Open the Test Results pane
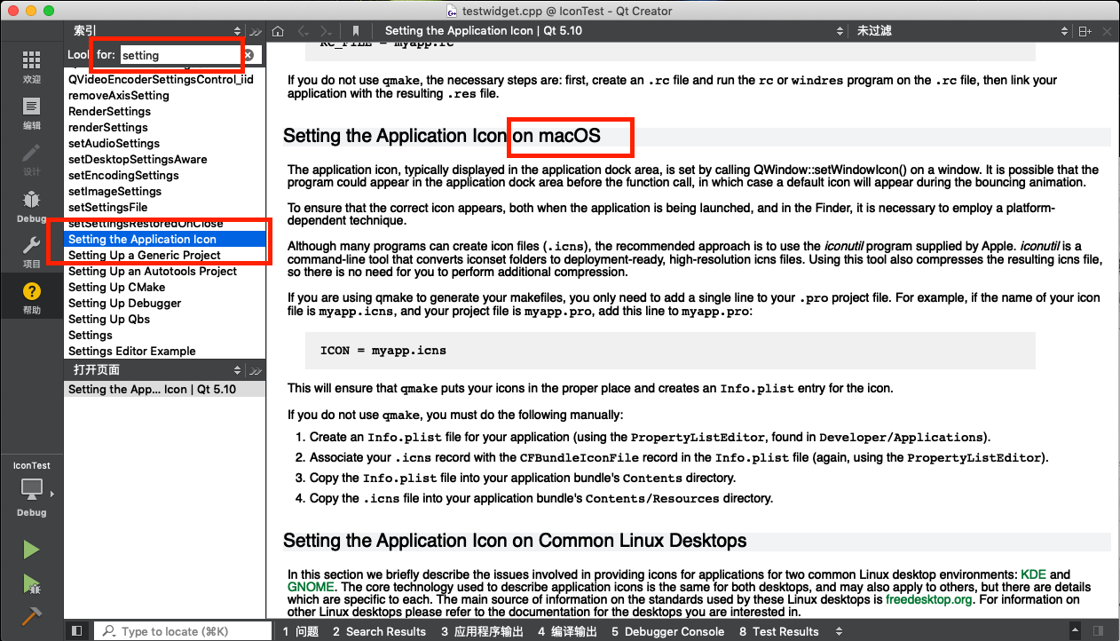The image size is (1120, 641). [x=778, y=631]
